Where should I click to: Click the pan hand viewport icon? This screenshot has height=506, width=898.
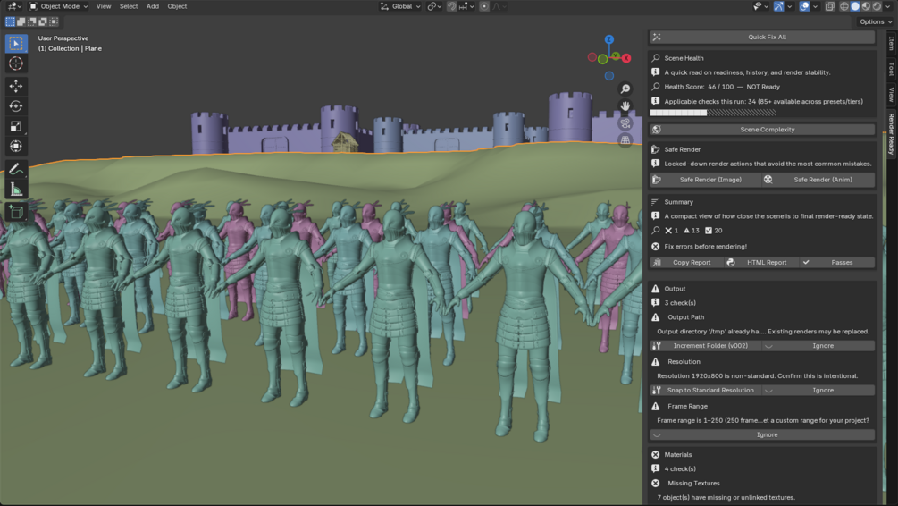tap(625, 106)
